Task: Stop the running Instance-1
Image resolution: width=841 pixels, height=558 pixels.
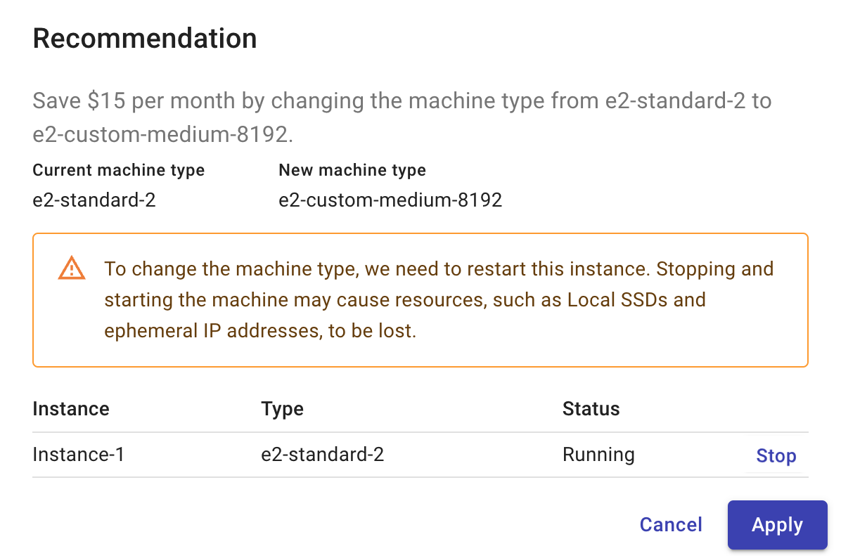Action: [776, 456]
